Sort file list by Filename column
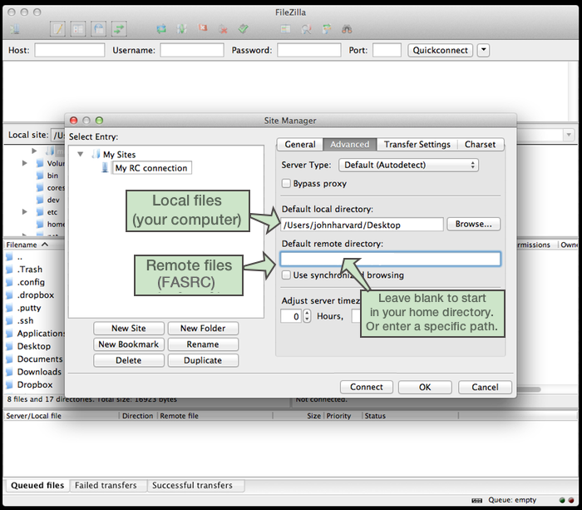This screenshot has width=582, height=510. 27,245
